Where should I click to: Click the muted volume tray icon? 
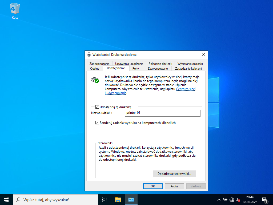tap(238, 200)
